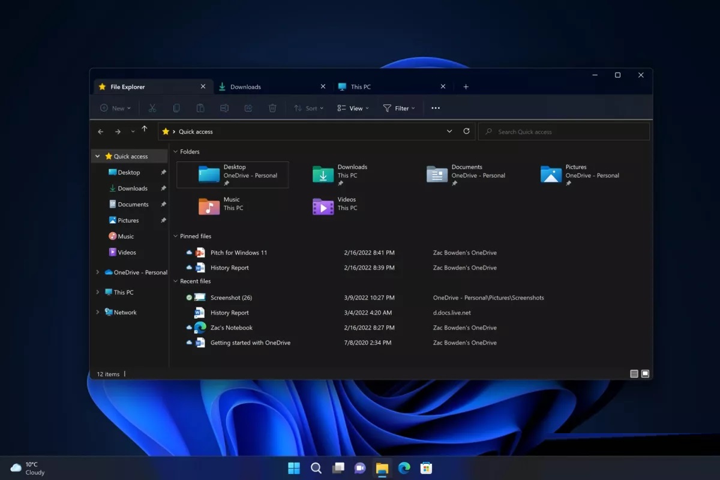Expand This PC in sidebar
Screen dimensions: 720x480
click(x=98, y=292)
